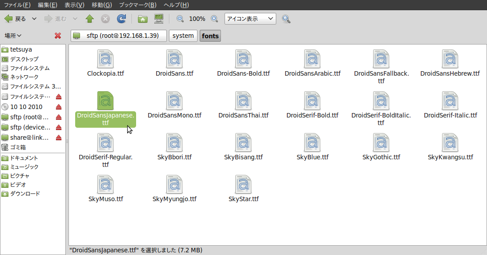This screenshot has height=255, width=487.
Task: Select DroidSansMono.ttf font file icon
Action: click(174, 101)
